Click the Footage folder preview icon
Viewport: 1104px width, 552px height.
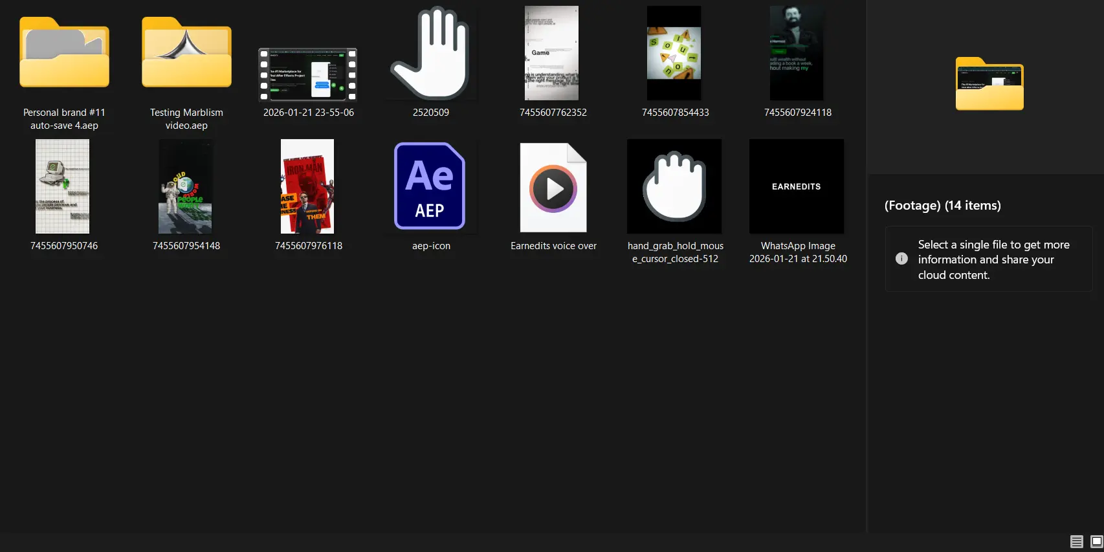(x=989, y=84)
